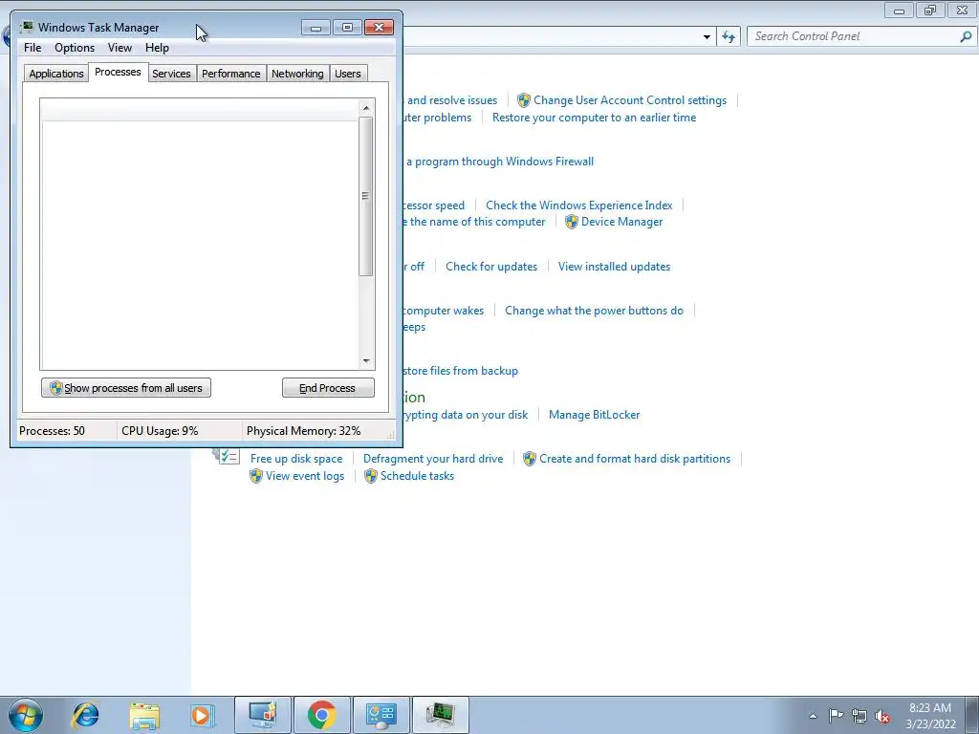This screenshot has height=734, width=979.
Task: Click muted volume speaker tray icon
Action: [882, 716]
